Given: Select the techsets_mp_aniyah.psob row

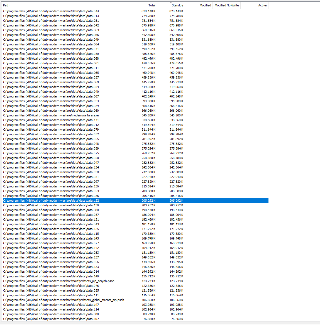Looking at the screenshot, I should (136, 281).
